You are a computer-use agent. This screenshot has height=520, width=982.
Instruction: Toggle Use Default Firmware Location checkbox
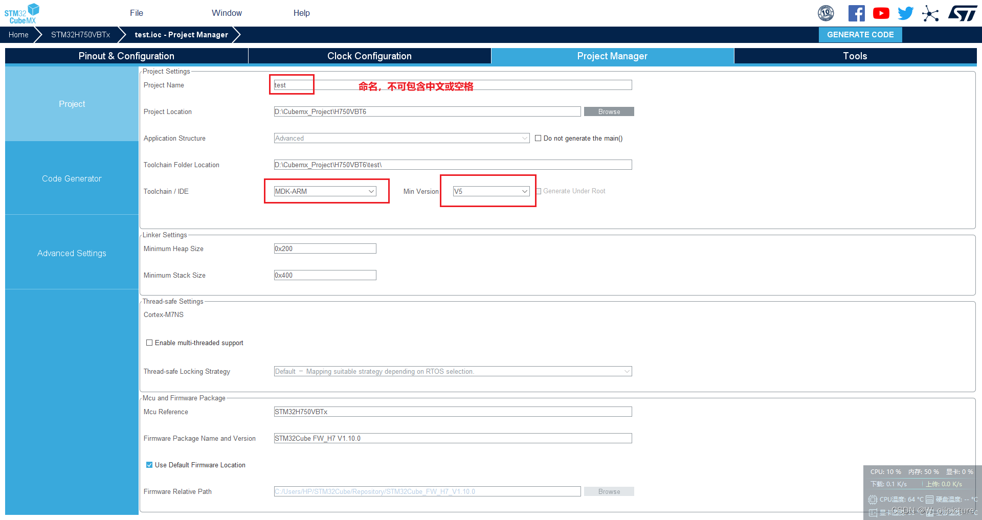(x=149, y=465)
